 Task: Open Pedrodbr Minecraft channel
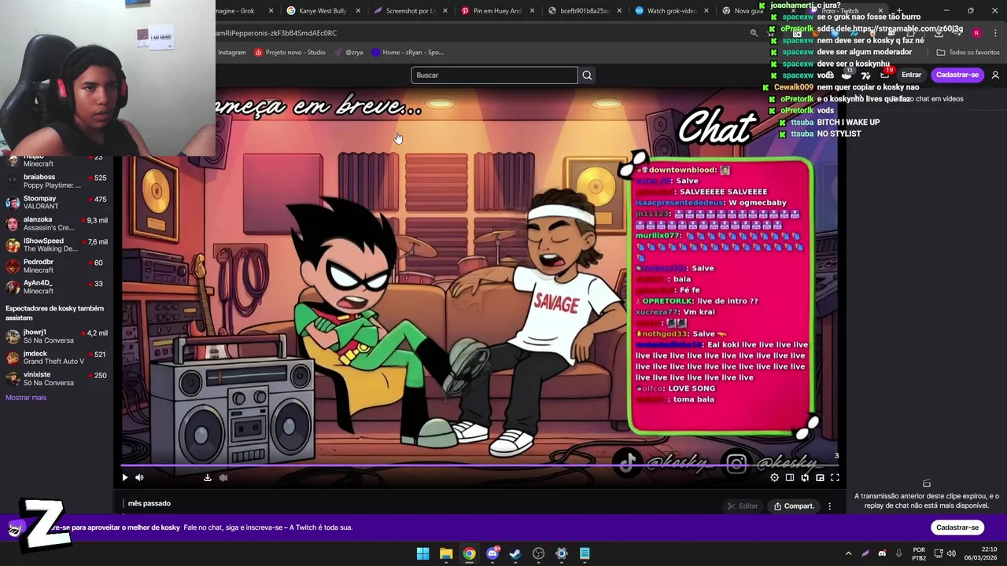tap(57, 266)
